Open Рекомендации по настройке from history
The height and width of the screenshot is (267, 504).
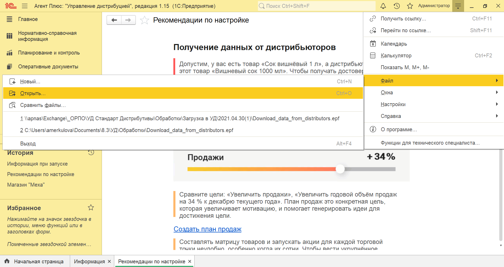coord(41,174)
